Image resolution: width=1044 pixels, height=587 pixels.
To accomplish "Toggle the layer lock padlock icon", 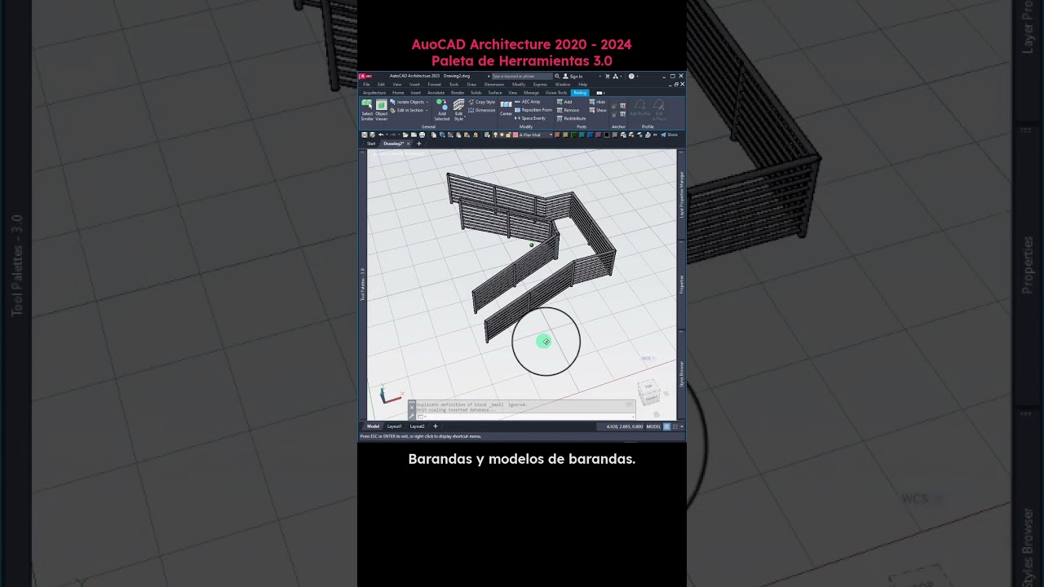I will click(508, 135).
